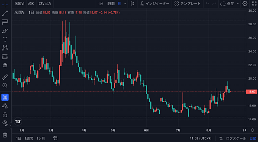The height and width of the screenshot is (142, 258).
Task: Open the horizontal lines Fibonacci tool
Action: tap(5, 22)
